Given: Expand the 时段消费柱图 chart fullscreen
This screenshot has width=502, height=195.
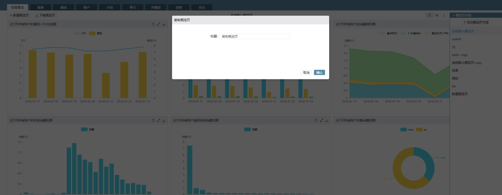Looking at the screenshot, I should tap(159, 120).
